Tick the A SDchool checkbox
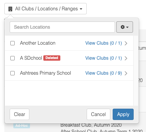This screenshot has height=132, width=146. [x=12, y=58]
